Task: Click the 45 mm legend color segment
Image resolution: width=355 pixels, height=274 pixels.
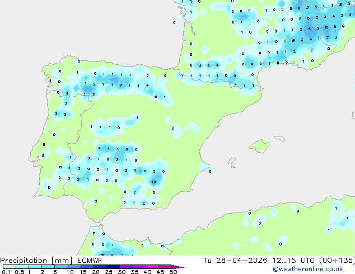Action: click(x=165, y=267)
